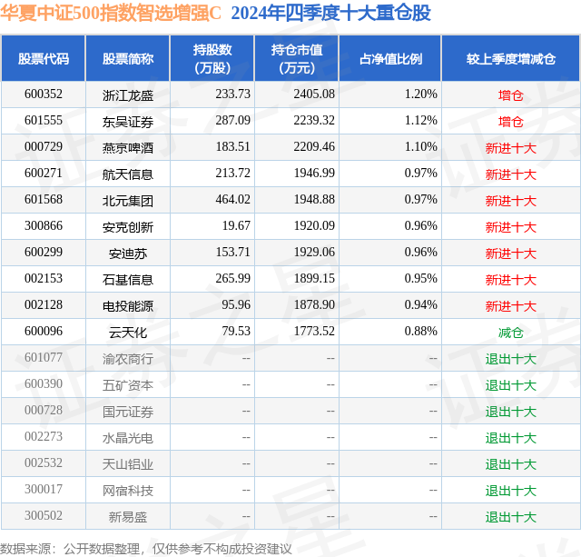Select the stock name 石基信息
This screenshot has width=581, height=557.
click(128, 280)
